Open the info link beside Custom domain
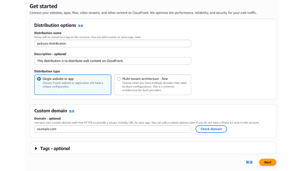Image resolution: width=304 pixels, height=171 pixels. click(72, 111)
